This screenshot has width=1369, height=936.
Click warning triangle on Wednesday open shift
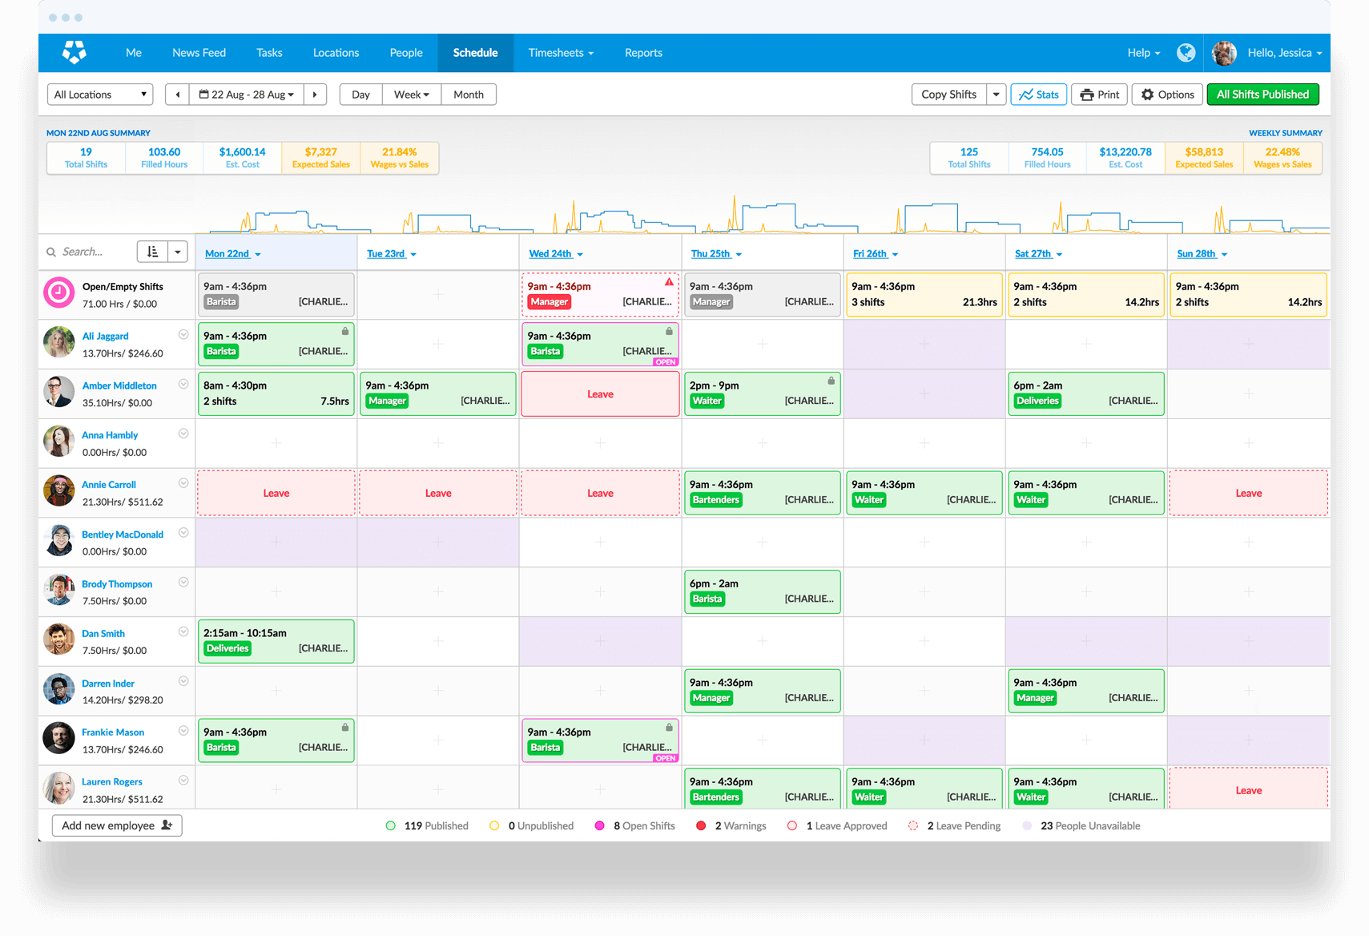click(x=669, y=282)
